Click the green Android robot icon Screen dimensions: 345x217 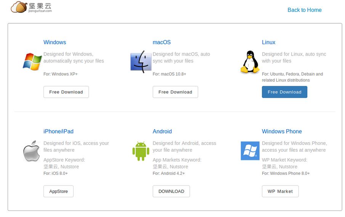(x=141, y=151)
